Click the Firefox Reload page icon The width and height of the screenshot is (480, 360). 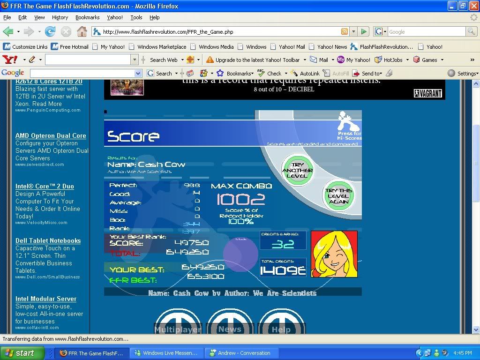click(50, 32)
